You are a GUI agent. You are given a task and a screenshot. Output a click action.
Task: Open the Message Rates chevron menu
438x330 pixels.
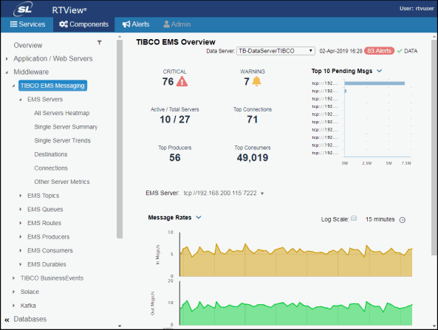pyautogui.click(x=199, y=217)
